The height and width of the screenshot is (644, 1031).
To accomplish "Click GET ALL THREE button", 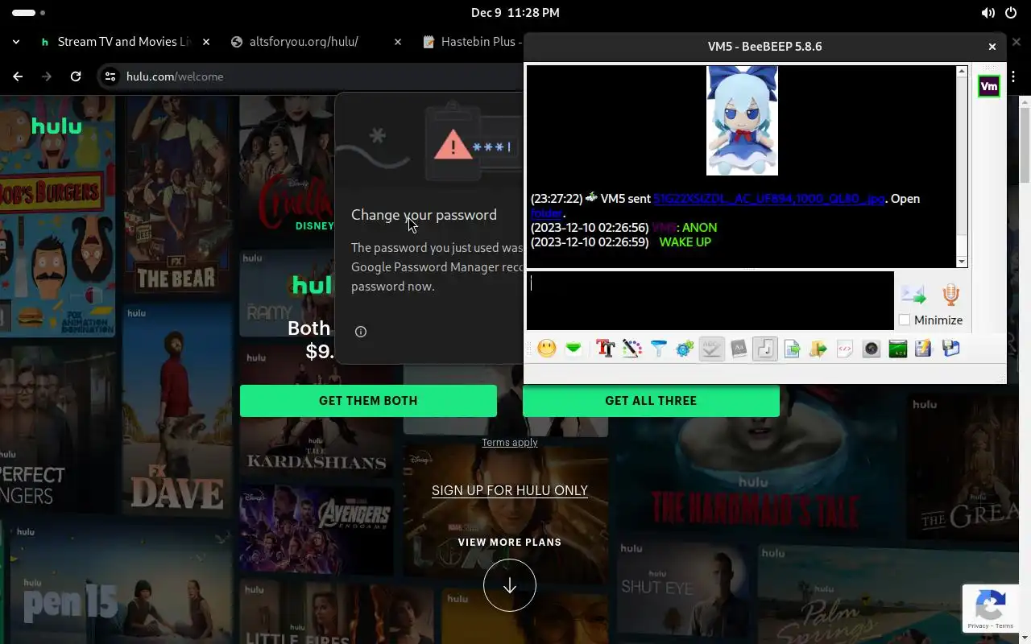I will 651,401.
